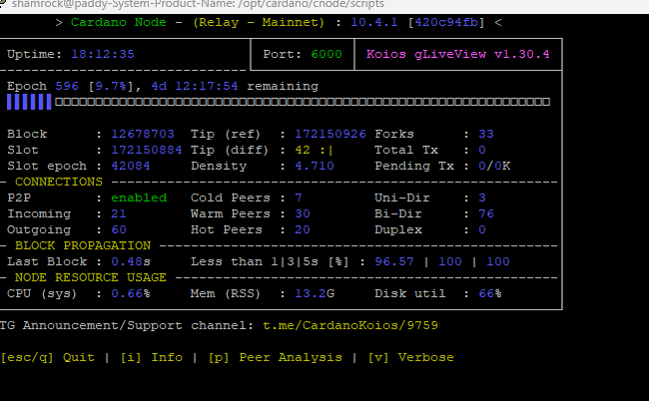This screenshot has height=401, width=649.
Task: Click the Hot Peers value '20'
Action: pos(303,229)
